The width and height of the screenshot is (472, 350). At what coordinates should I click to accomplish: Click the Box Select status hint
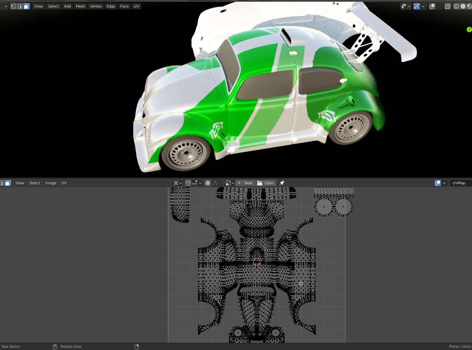(11, 347)
